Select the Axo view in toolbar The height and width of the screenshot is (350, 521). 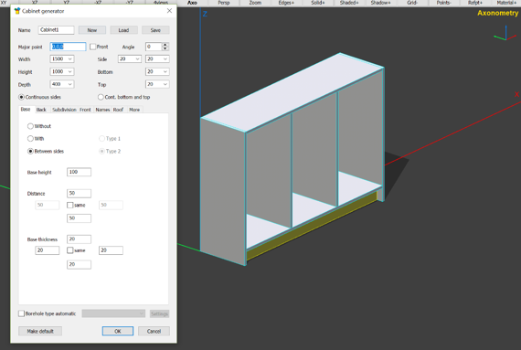click(192, 3)
